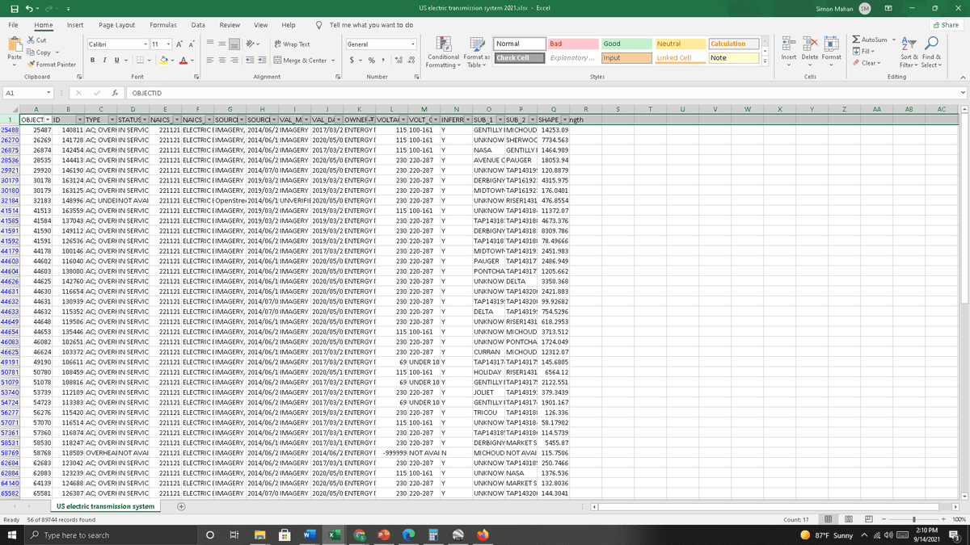Activate the Format Painter brush

click(x=31, y=65)
